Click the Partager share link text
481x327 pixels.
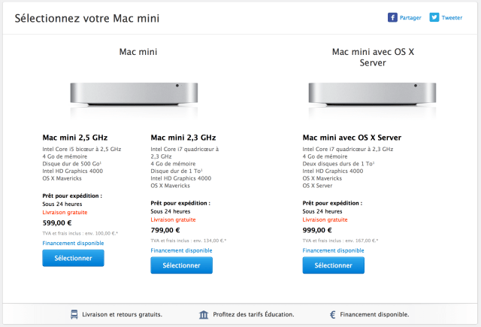point(410,17)
